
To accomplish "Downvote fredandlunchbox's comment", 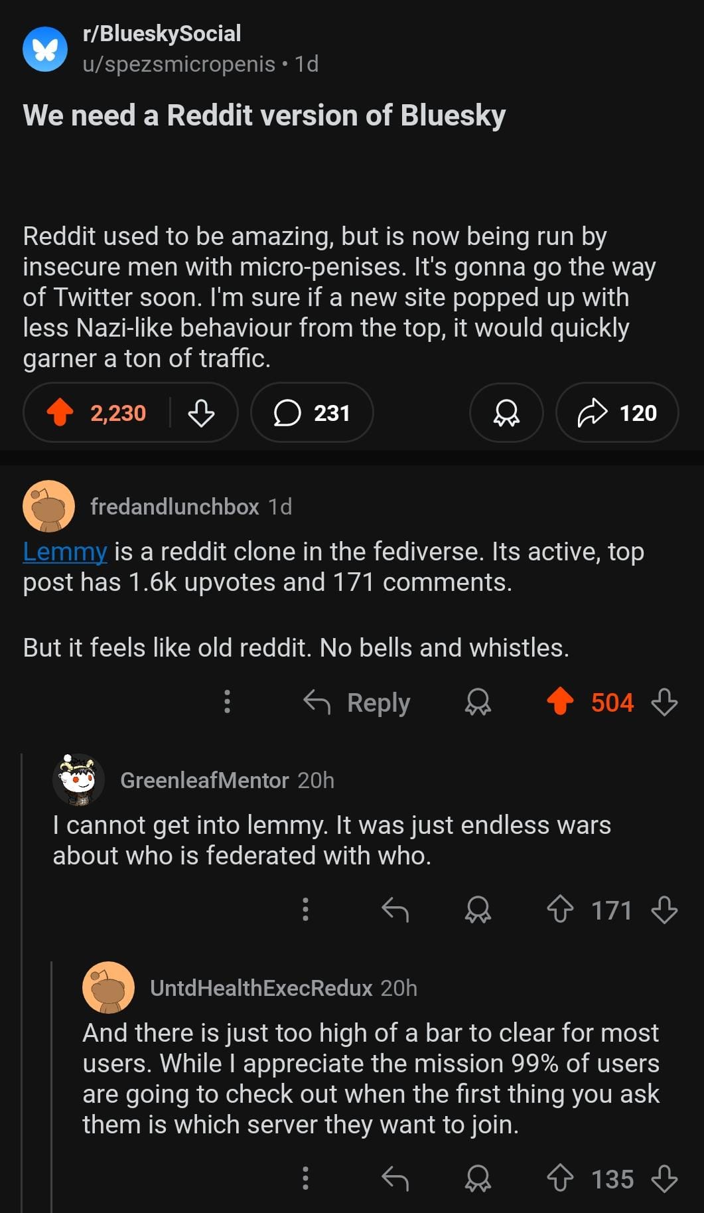I will pyautogui.click(x=664, y=702).
